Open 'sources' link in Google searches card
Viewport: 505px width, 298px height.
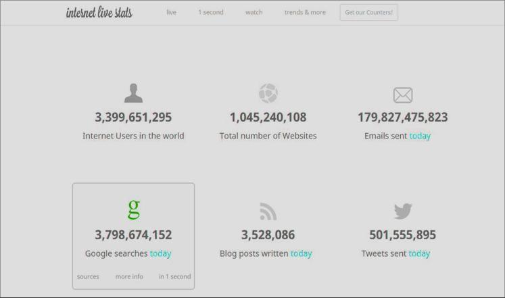coord(88,276)
